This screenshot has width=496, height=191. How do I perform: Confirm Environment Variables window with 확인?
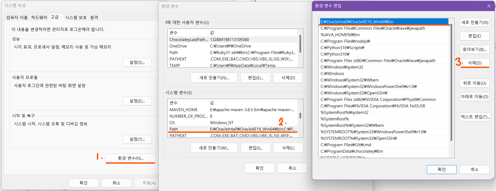(x=259, y=168)
